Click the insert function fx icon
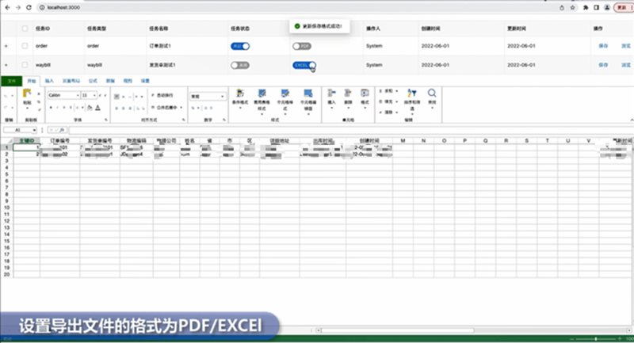The image size is (634, 343). [62, 130]
